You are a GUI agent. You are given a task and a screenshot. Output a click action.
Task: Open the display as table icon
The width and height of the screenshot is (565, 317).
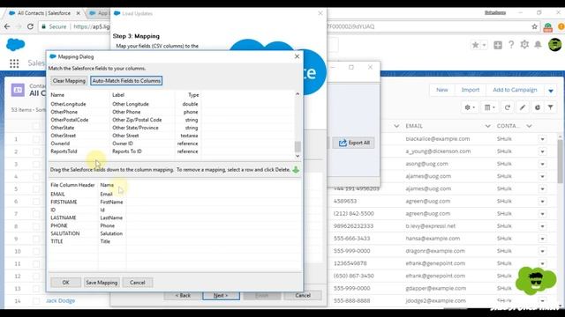[489, 107]
